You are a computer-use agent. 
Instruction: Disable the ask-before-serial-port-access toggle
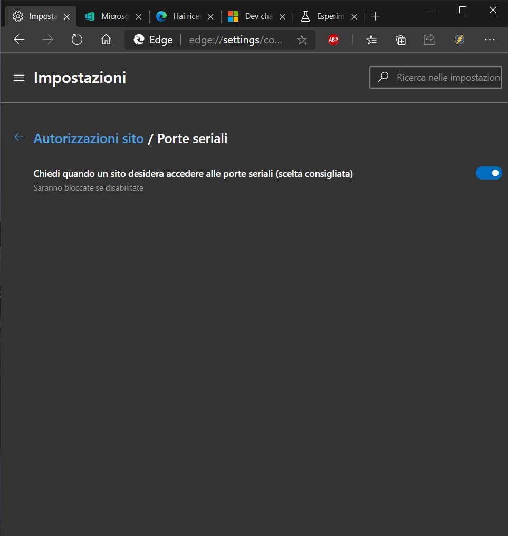(x=489, y=173)
